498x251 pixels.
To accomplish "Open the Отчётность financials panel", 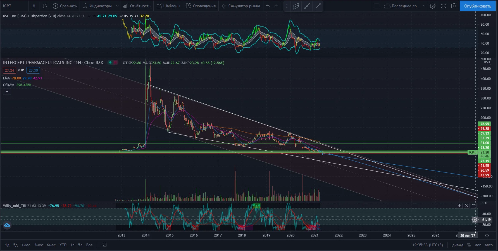I will [137, 6].
